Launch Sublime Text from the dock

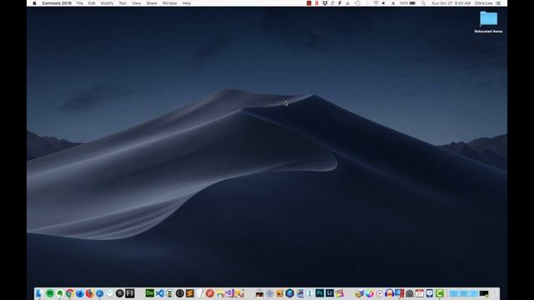189,293
